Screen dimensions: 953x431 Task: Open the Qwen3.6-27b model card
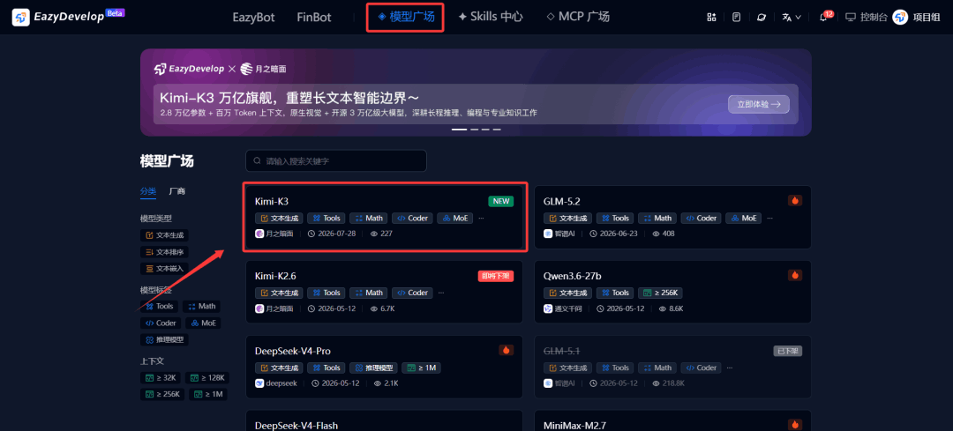point(672,292)
